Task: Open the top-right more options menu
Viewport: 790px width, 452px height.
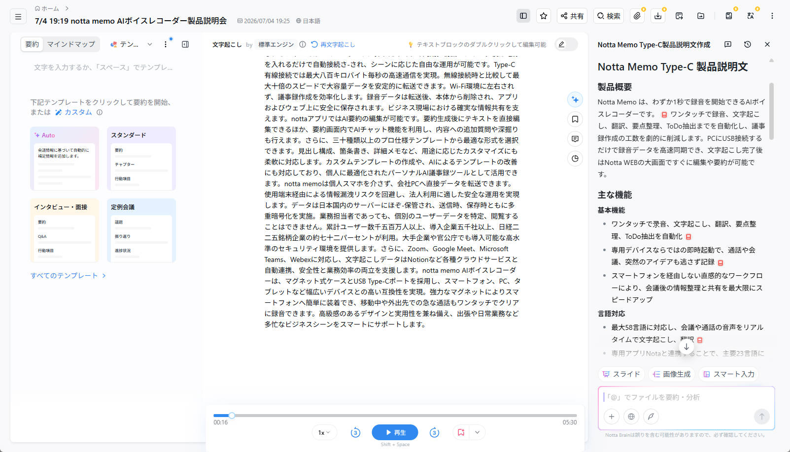Action: click(772, 16)
